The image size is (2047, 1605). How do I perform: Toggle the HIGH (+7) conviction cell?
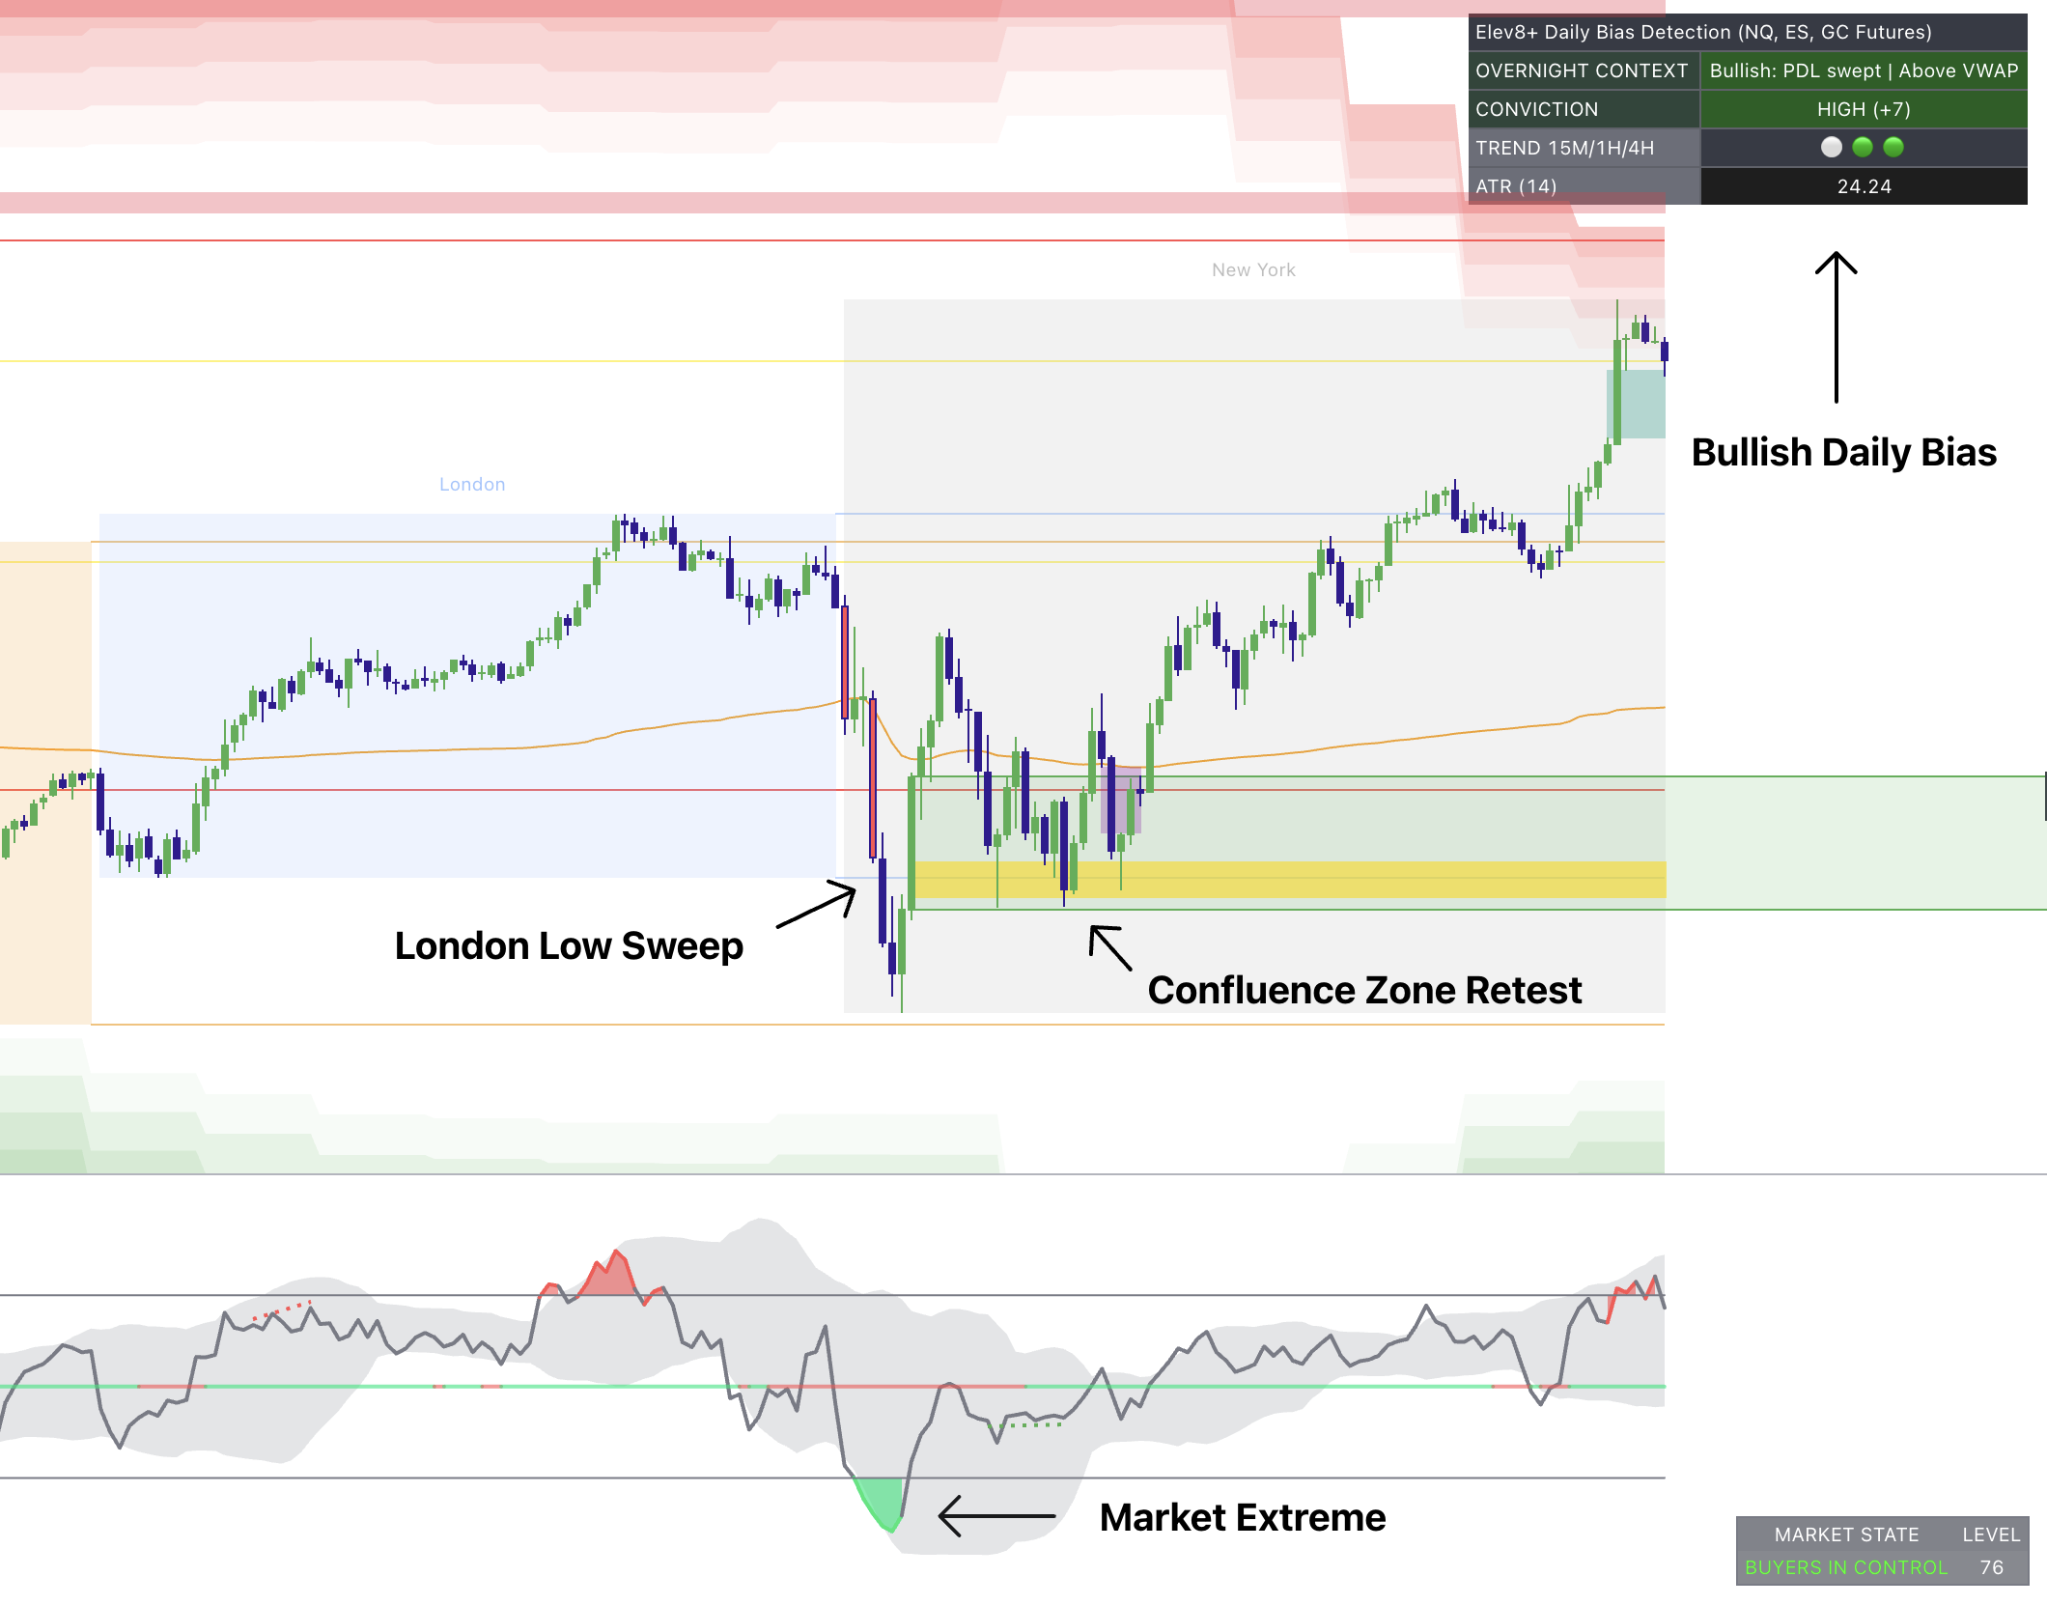(x=1864, y=109)
